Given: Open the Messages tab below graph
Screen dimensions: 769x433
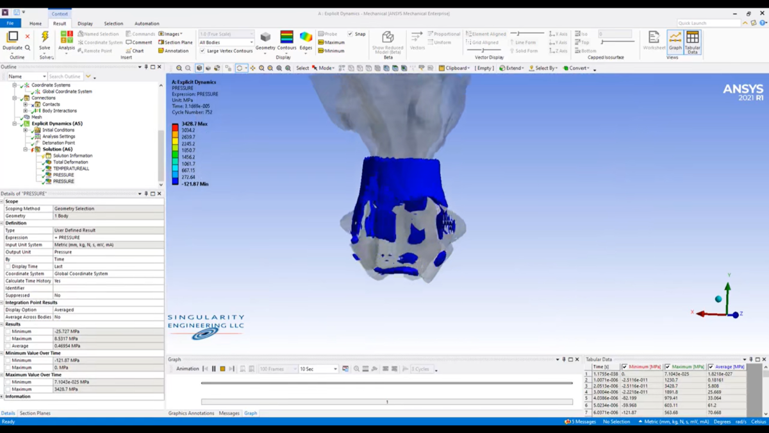Looking at the screenshot, I should [229, 413].
